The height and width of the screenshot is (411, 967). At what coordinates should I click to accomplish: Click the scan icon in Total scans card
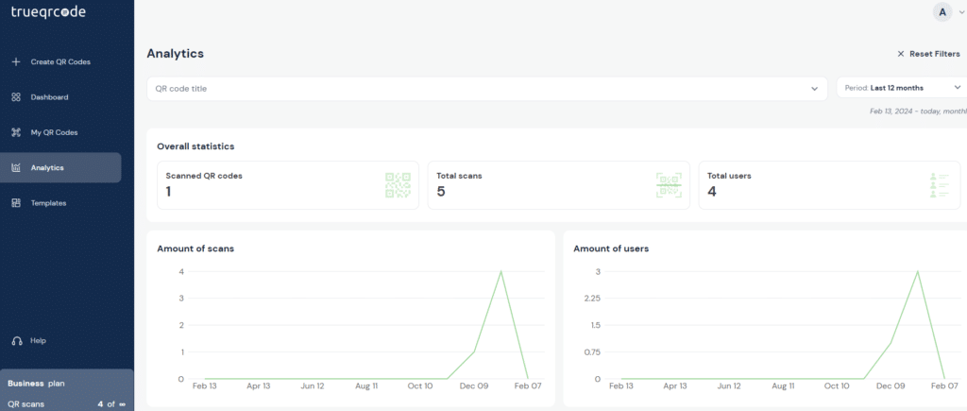point(669,185)
